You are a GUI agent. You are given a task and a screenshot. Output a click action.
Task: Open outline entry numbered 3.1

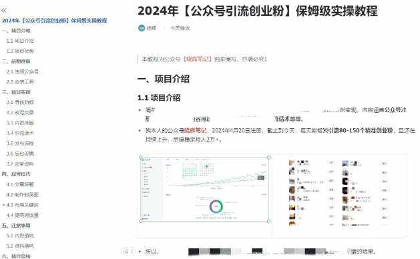coord(20,102)
